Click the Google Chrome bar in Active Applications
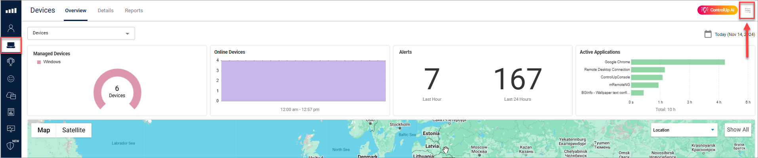Viewport: 758px width, 158px height. tap(678, 62)
